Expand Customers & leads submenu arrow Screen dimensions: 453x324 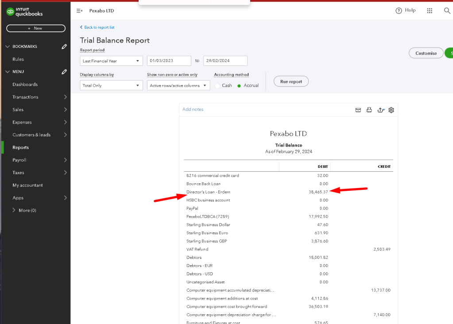pyautogui.click(x=65, y=135)
